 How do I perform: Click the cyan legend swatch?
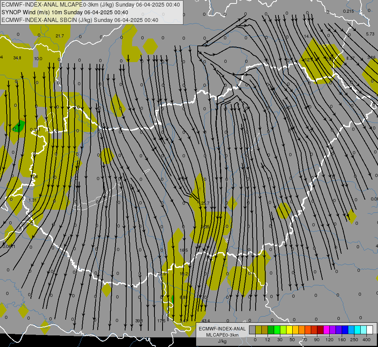coord(357,330)
